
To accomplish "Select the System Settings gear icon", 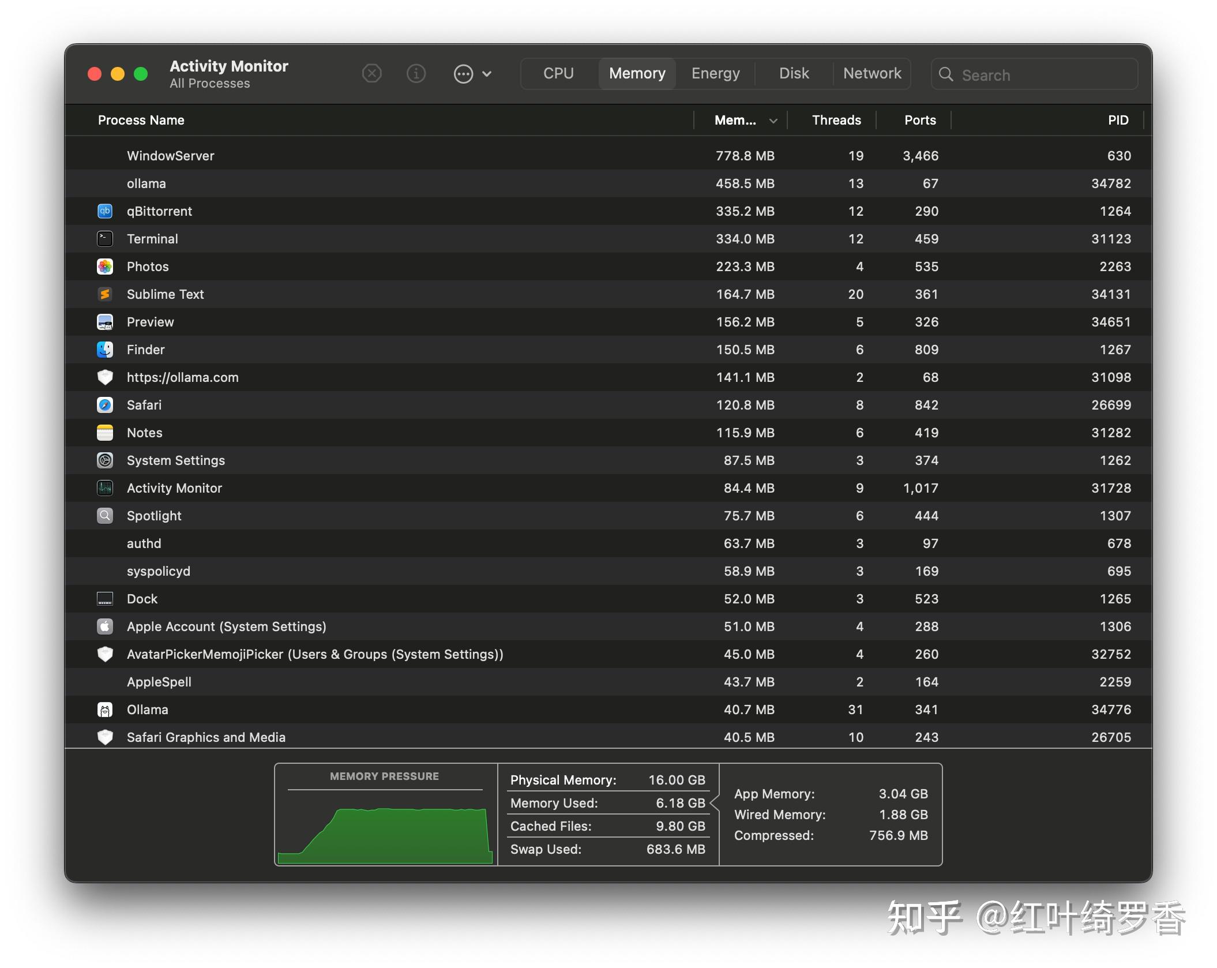I will point(105,460).
